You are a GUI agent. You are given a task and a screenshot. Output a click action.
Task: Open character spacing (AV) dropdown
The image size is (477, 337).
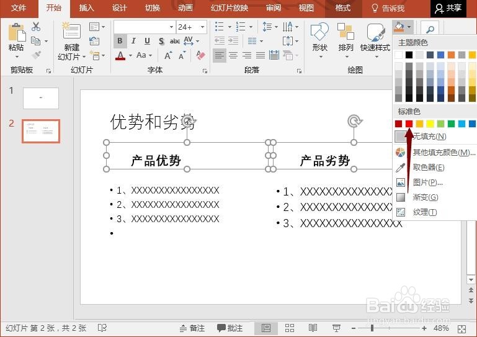191,41
